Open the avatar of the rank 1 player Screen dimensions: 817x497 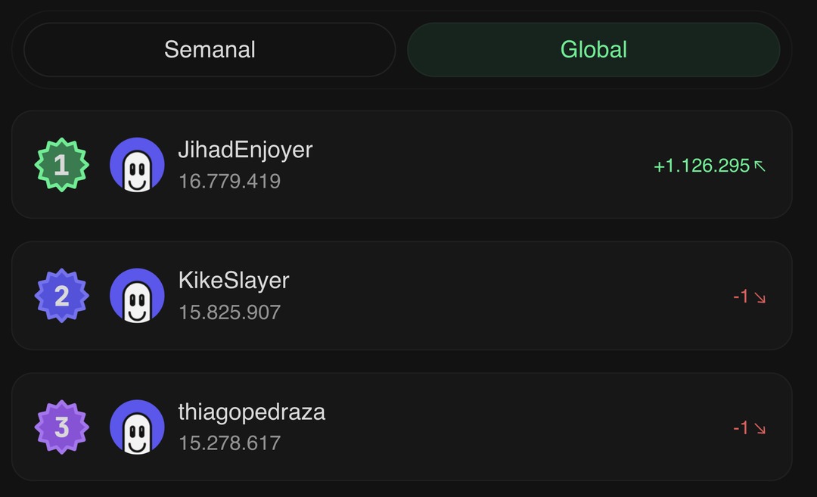(x=137, y=165)
